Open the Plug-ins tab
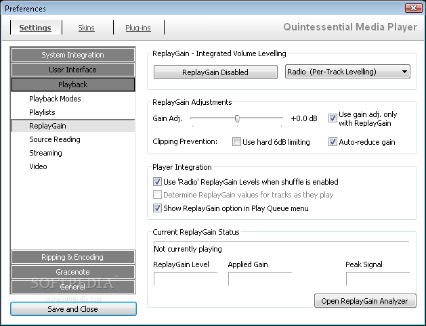The height and width of the screenshot is (326, 426). coord(138,28)
